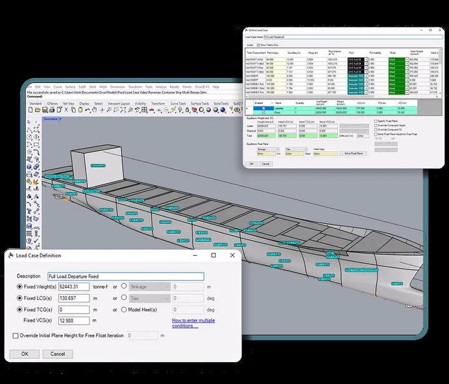This screenshot has height=384, width=449.
Task: Click Paste clipboard icon in Rhino toolbar
Action: [x=80, y=110]
